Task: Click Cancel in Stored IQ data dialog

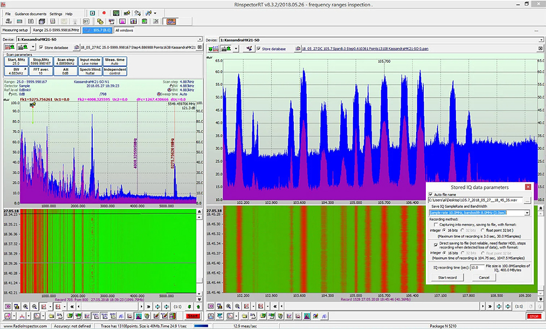Action: click(484, 277)
